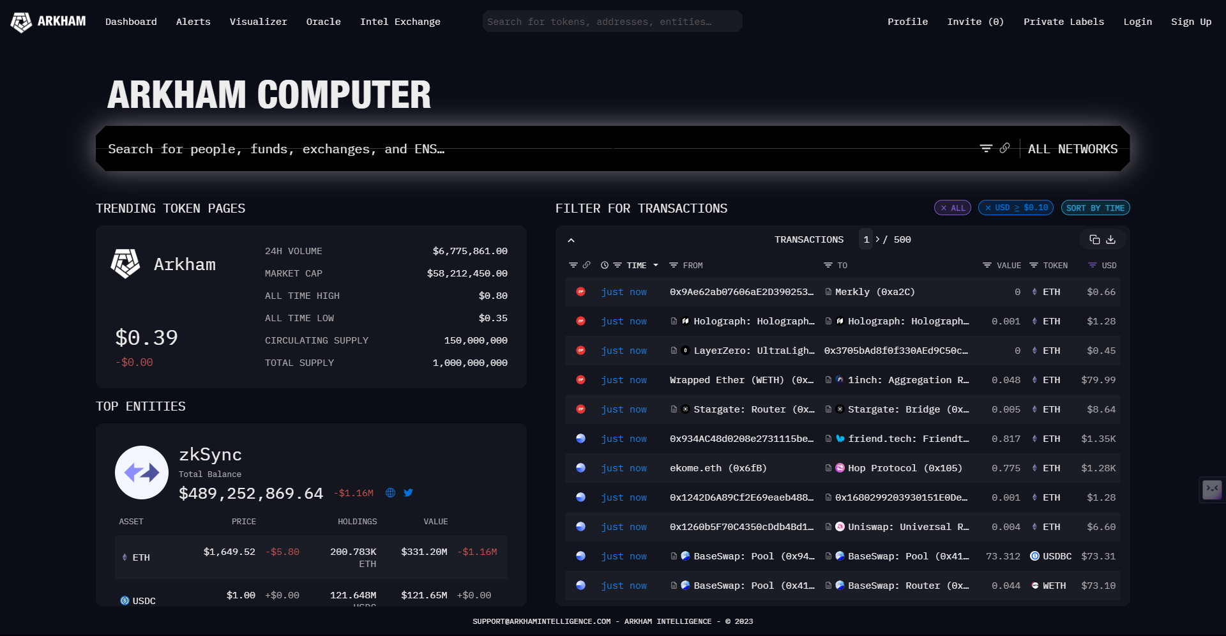Click the page number 1 box
This screenshot has width=1226, height=636.
(x=866, y=239)
